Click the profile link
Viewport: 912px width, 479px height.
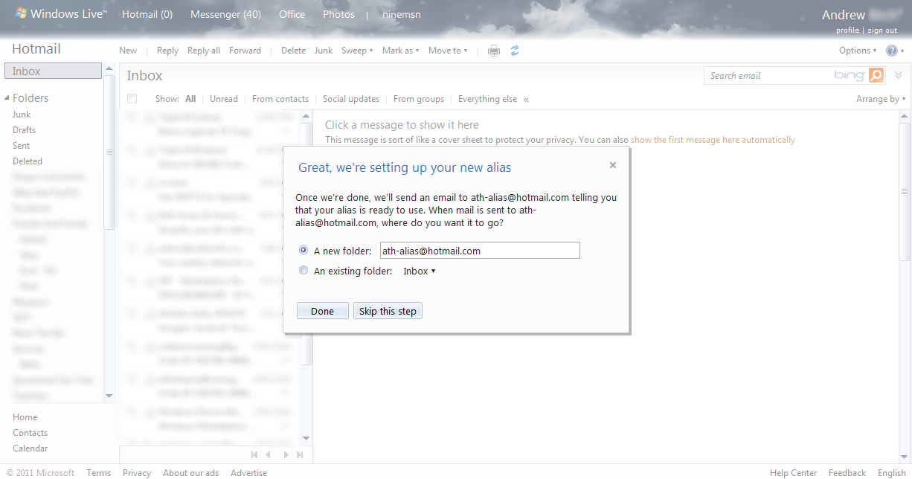[847, 30]
